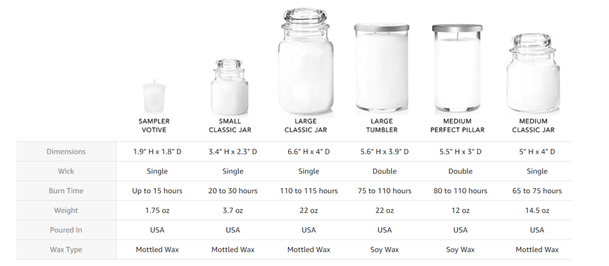The image size is (609, 266).
Task: Select the Large Tumbler "Soy Wax" cell
Action: 385,250
